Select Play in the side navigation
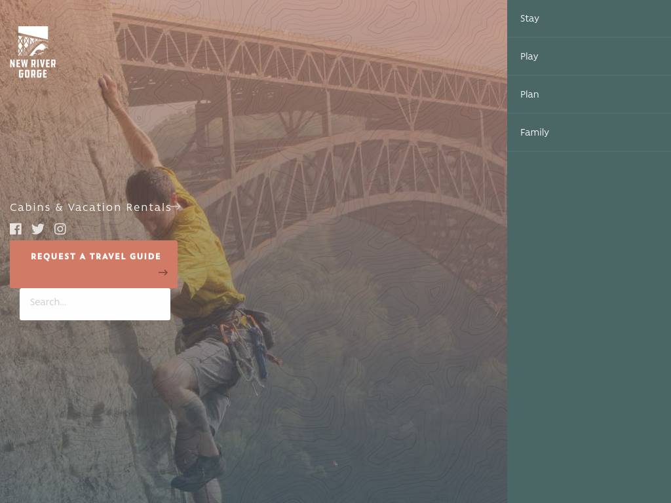The width and height of the screenshot is (671, 503). 529,56
